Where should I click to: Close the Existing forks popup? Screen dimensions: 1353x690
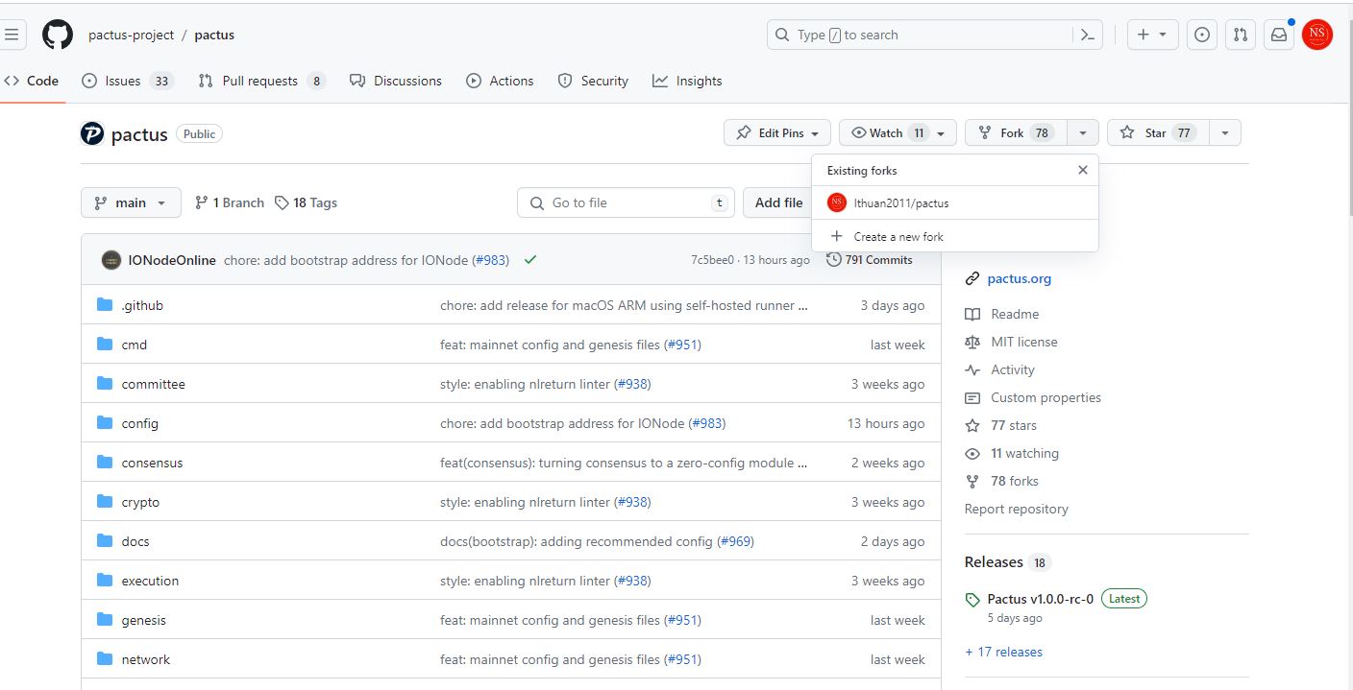(1082, 170)
